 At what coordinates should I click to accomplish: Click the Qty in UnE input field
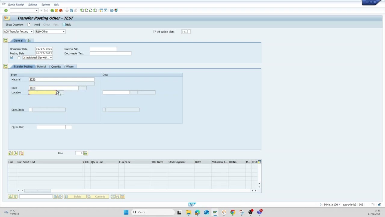(x=51, y=127)
